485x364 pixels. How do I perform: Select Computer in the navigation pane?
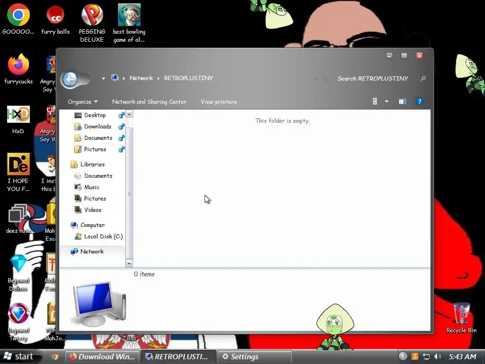click(92, 225)
